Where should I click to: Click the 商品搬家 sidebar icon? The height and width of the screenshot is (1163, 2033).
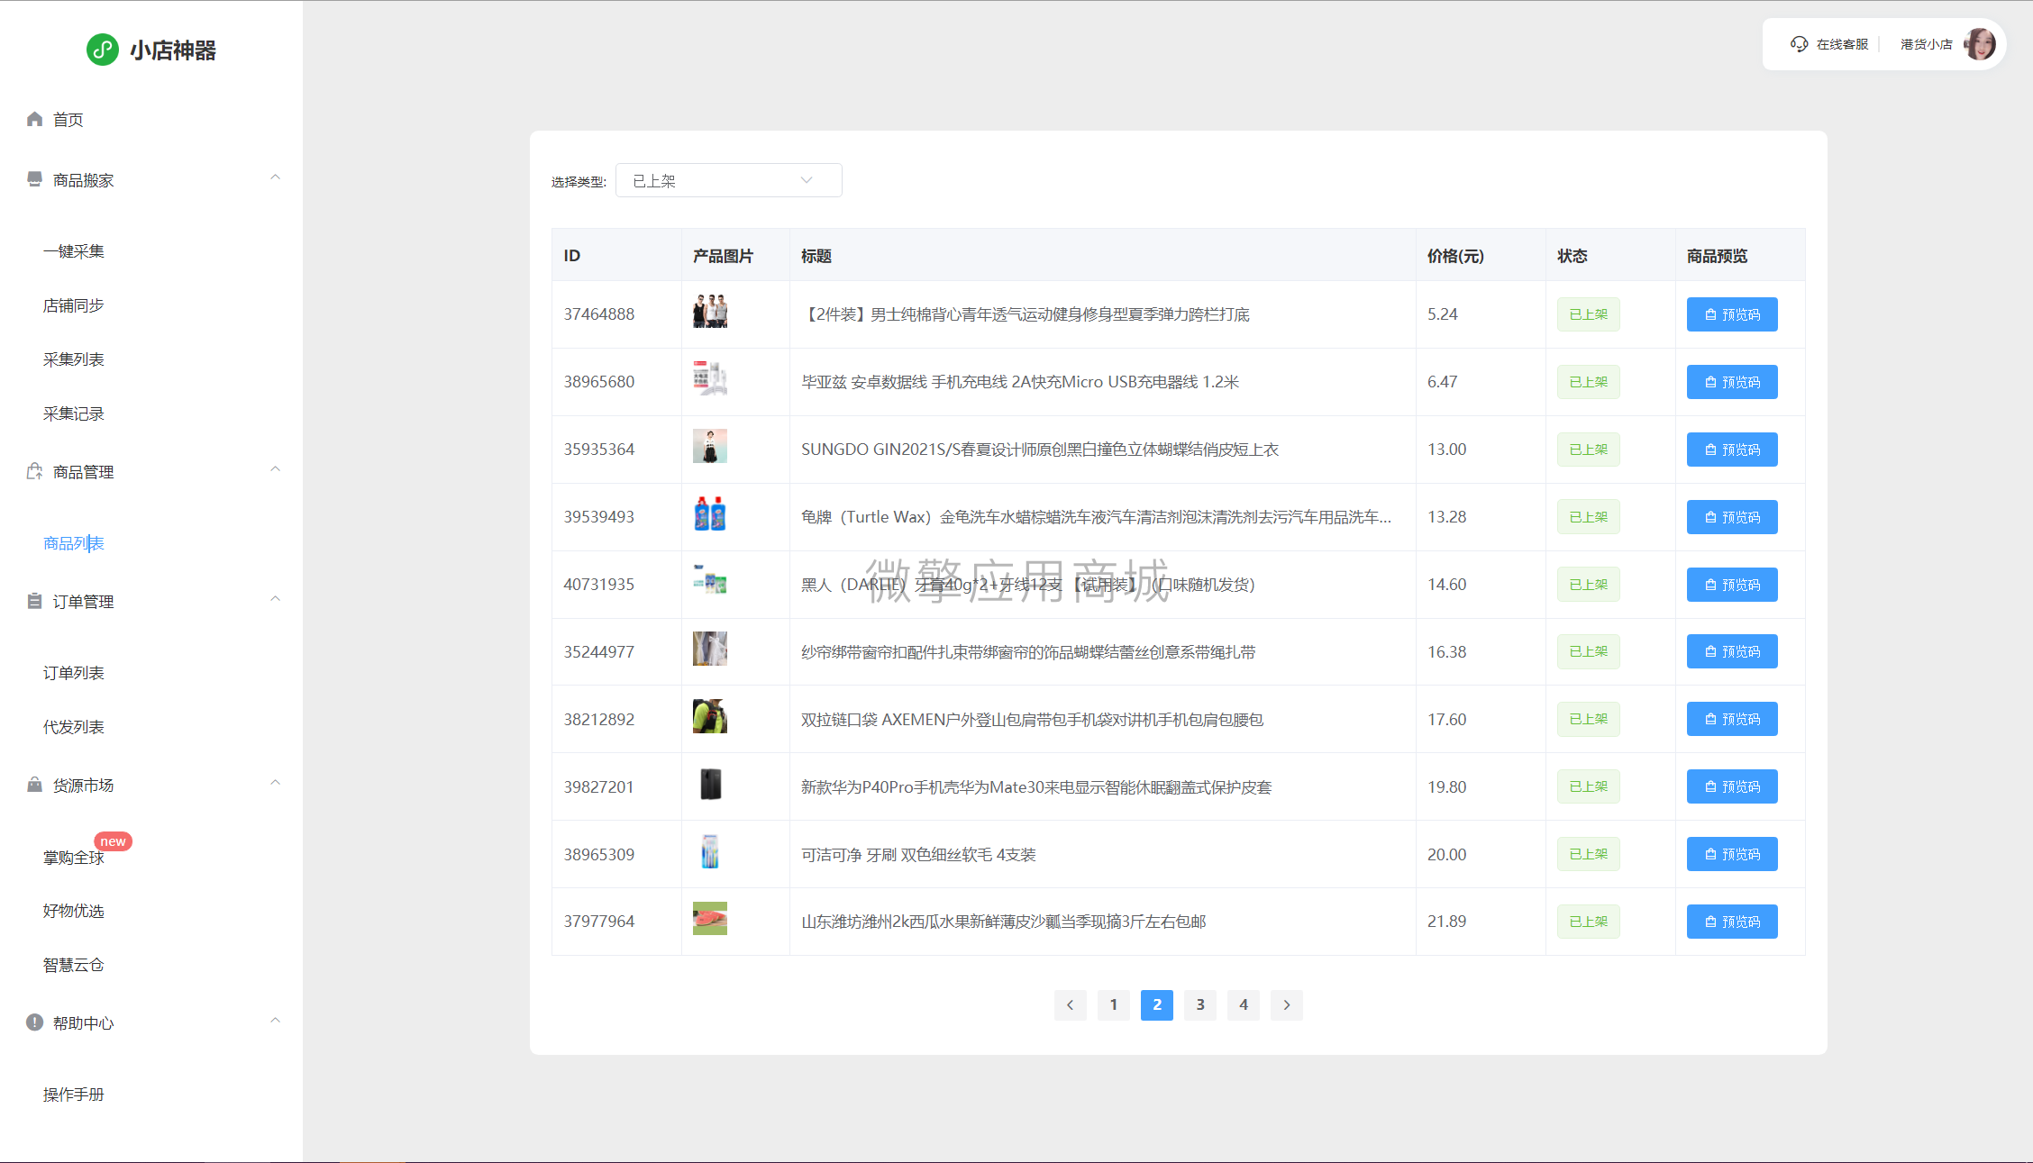34,179
